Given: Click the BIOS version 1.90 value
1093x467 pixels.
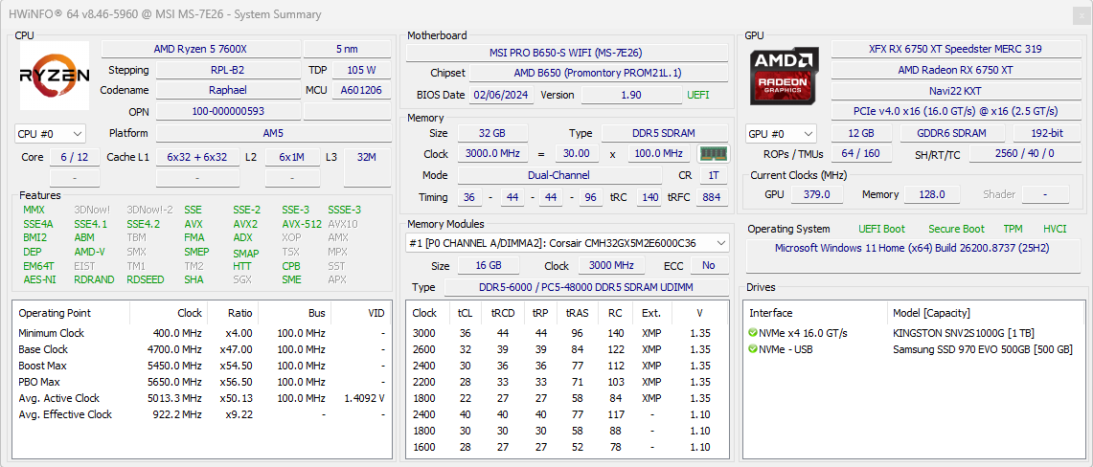Looking at the screenshot, I should (x=631, y=96).
